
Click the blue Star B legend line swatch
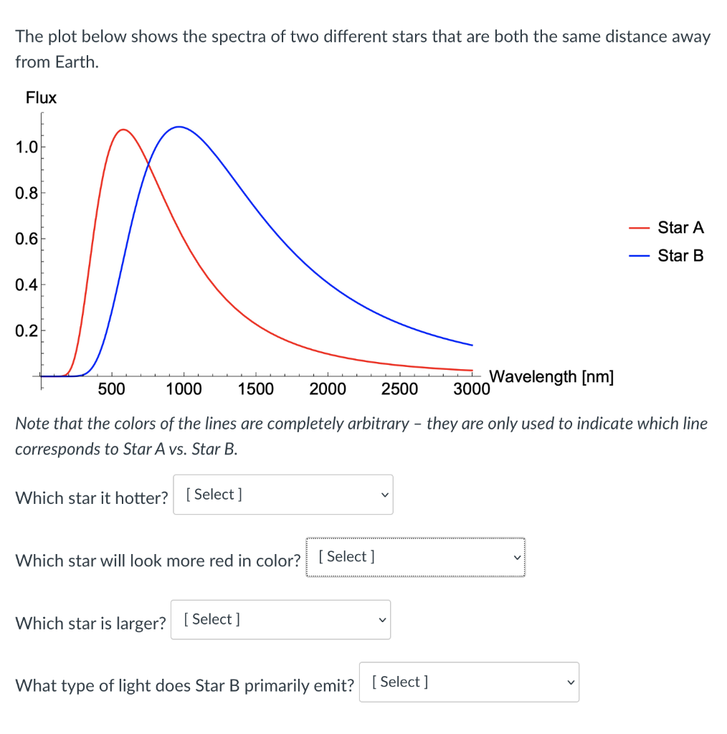tap(639, 255)
